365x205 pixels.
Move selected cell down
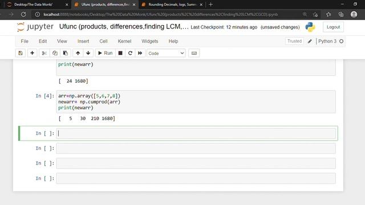(x=88, y=53)
